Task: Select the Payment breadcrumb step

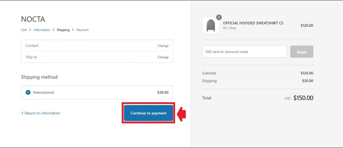Action: point(82,30)
